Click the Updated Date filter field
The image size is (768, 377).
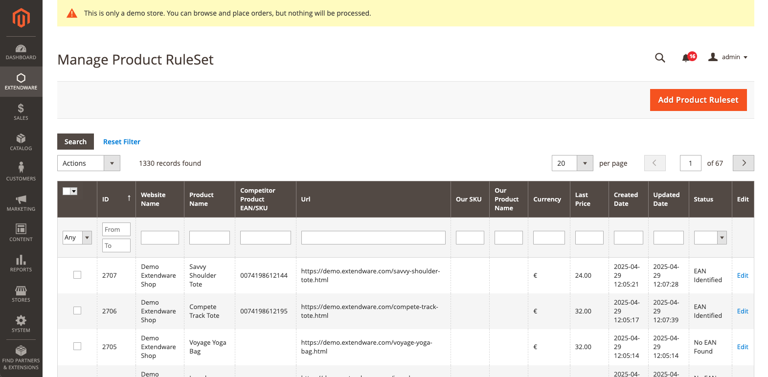[669, 238]
